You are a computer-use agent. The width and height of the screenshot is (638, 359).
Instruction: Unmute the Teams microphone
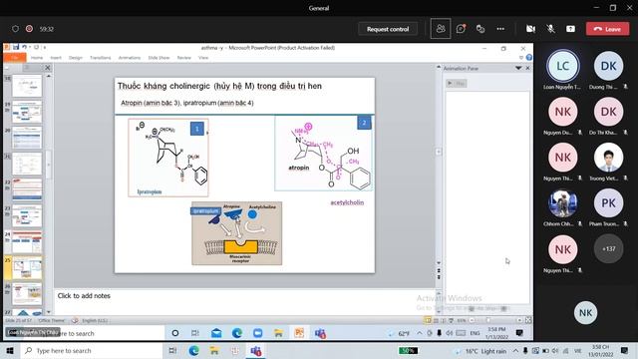pos(550,29)
